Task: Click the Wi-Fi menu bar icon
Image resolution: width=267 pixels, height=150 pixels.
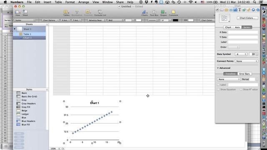Action: pos(191,2)
